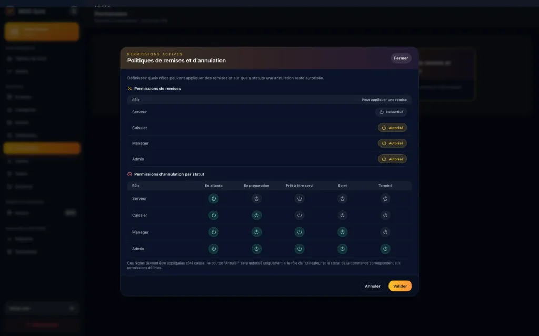Screen dimensions: 539x336
Task: Turn on Caissier cancellation for Servi status
Action: 342,215
